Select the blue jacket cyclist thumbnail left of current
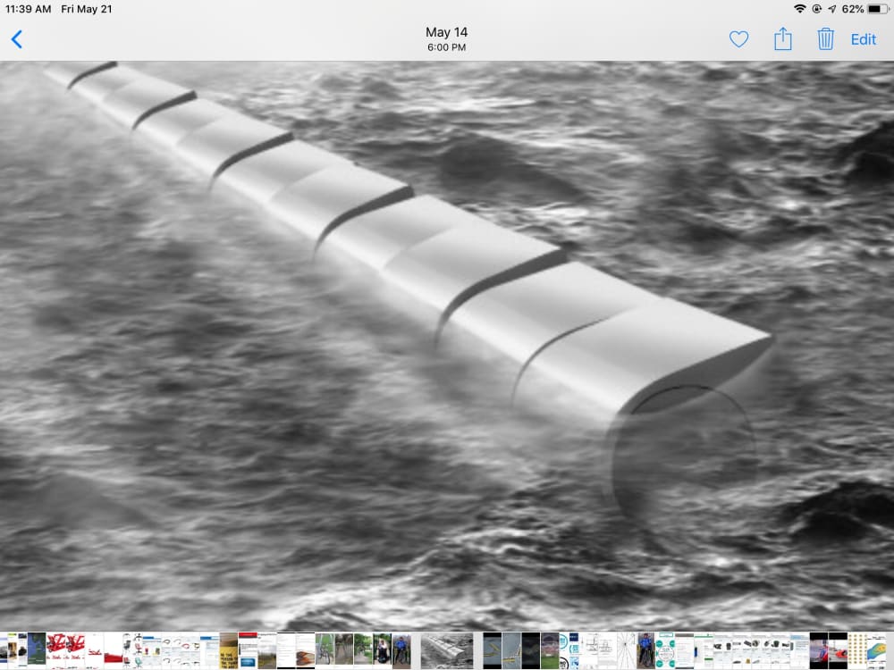Screen dimensions: 894x670 tap(401, 650)
